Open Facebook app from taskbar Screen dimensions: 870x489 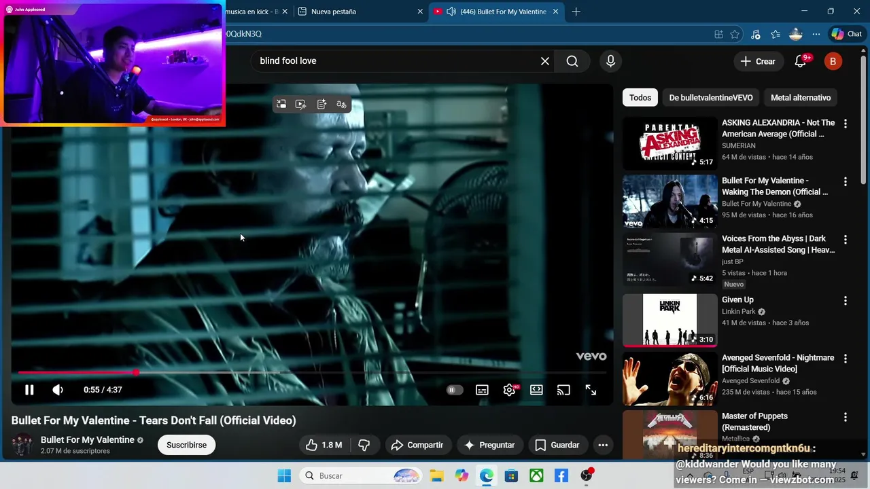561,475
